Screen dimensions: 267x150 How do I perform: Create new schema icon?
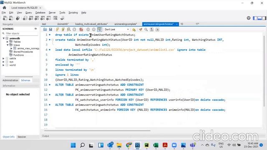tap(25, 18)
